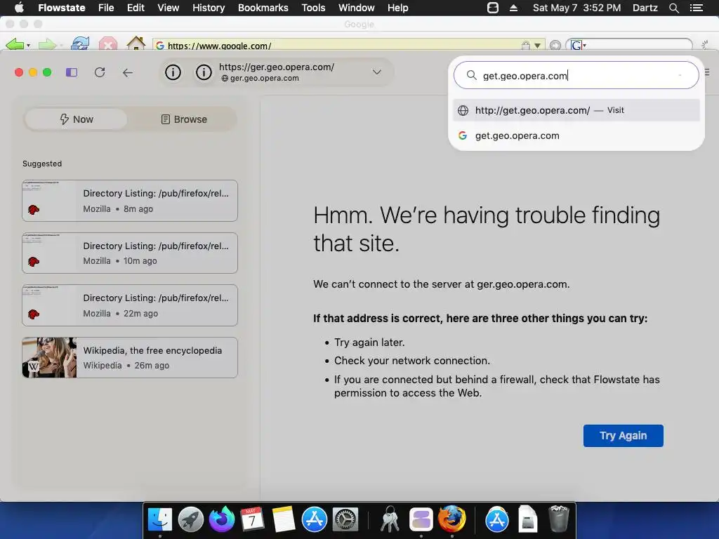Open the Help menu

(397, 8)
